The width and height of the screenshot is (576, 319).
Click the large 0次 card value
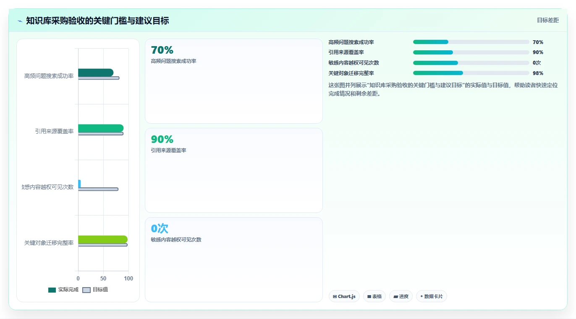pos(160,228)
